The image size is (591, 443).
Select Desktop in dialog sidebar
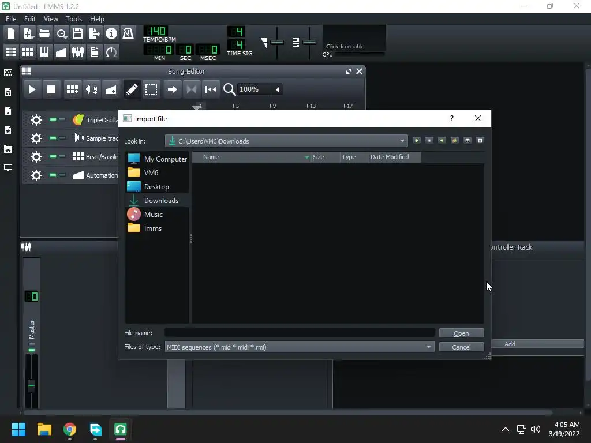[x=157, y=187]
